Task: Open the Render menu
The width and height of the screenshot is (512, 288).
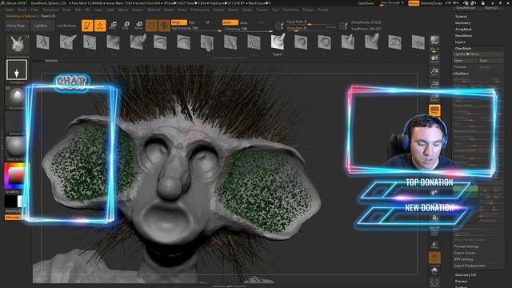Action: coord(218,10)
